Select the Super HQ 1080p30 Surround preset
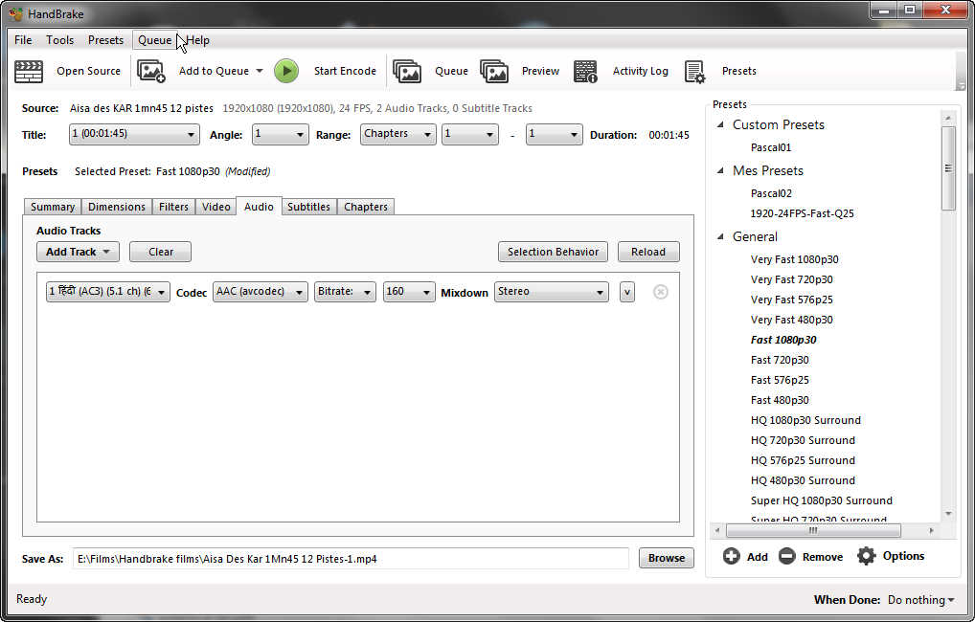975x622 pixels. (x=822, y=500)
